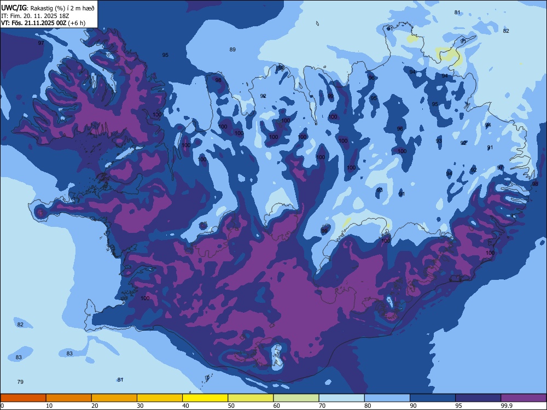Pick the 20–30 amber legend swatch
Screen dimensions: 547x410
114,398
